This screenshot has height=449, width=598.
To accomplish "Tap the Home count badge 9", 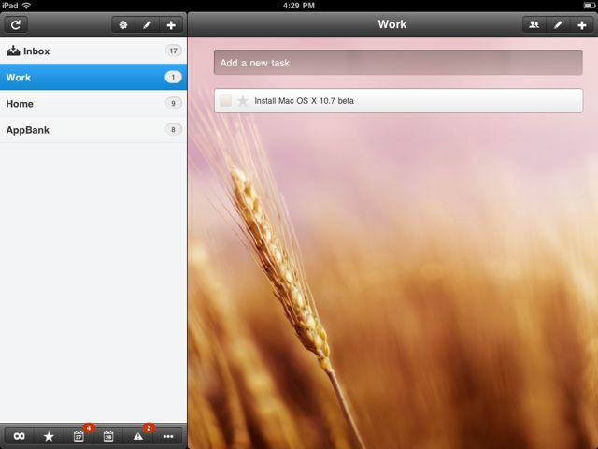I will [x=173, y=103].
